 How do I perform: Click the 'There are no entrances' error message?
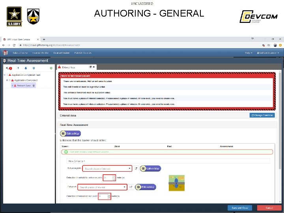click(x=88, y=81)
